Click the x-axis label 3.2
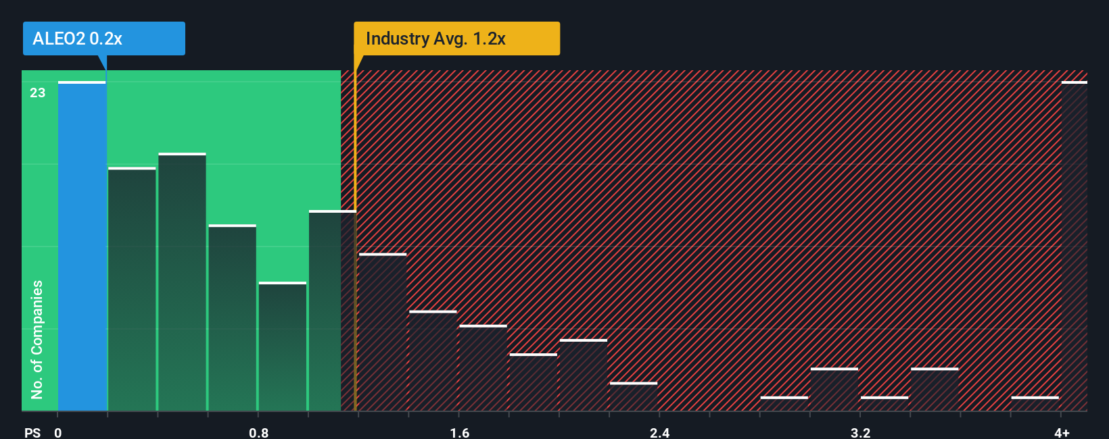Viewport: 1109px width, 439px height. coord(860,433)
